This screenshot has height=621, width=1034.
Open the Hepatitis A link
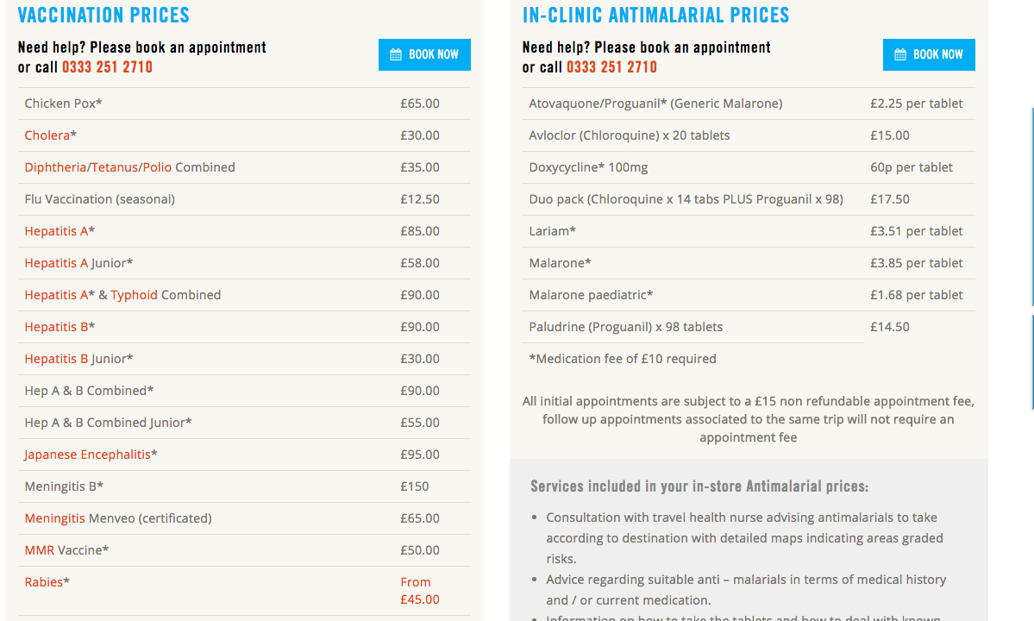coord(56,231)
